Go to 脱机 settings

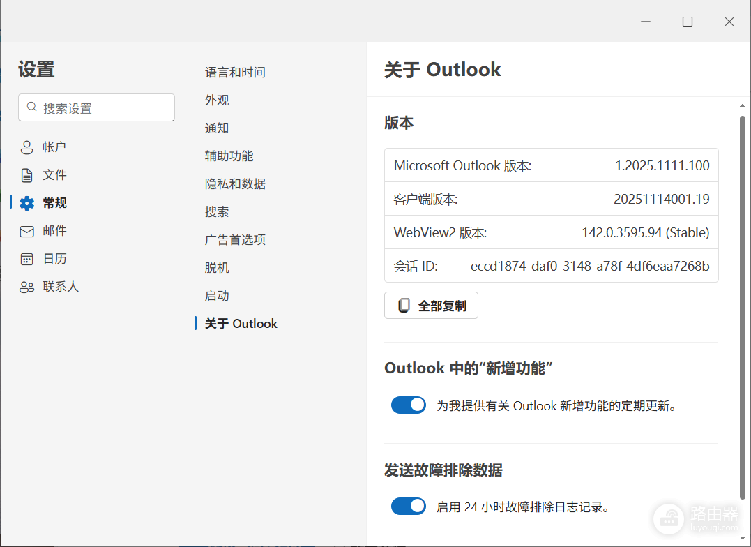click(217, 267)
